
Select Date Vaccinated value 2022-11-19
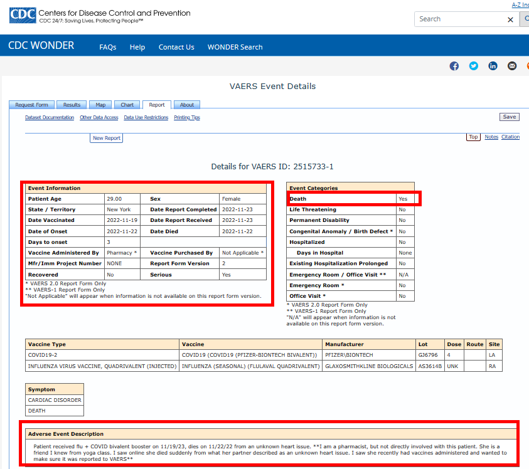[x=122, y=220]
